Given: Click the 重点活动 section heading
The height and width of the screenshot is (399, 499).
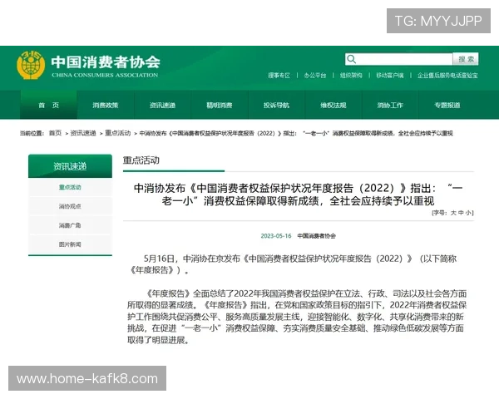Looking at the screenshot, I should click(141, 160).
